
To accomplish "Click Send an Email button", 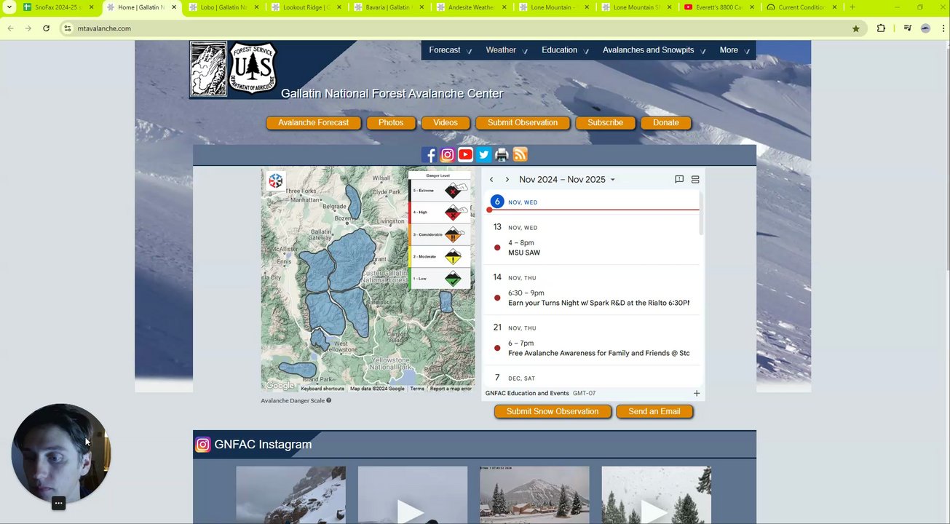I will pyautogui.click(x=654, y=412).
